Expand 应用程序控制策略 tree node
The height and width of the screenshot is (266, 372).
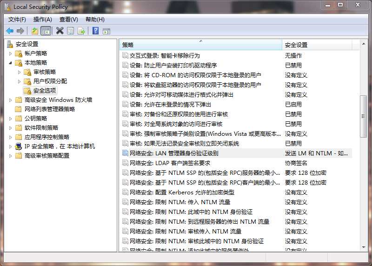[x=10, y=137]
